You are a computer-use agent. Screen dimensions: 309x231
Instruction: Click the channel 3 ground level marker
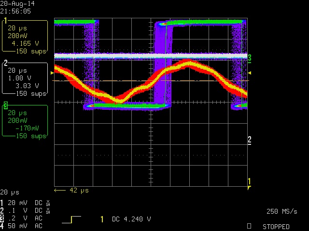pos(250,59)
